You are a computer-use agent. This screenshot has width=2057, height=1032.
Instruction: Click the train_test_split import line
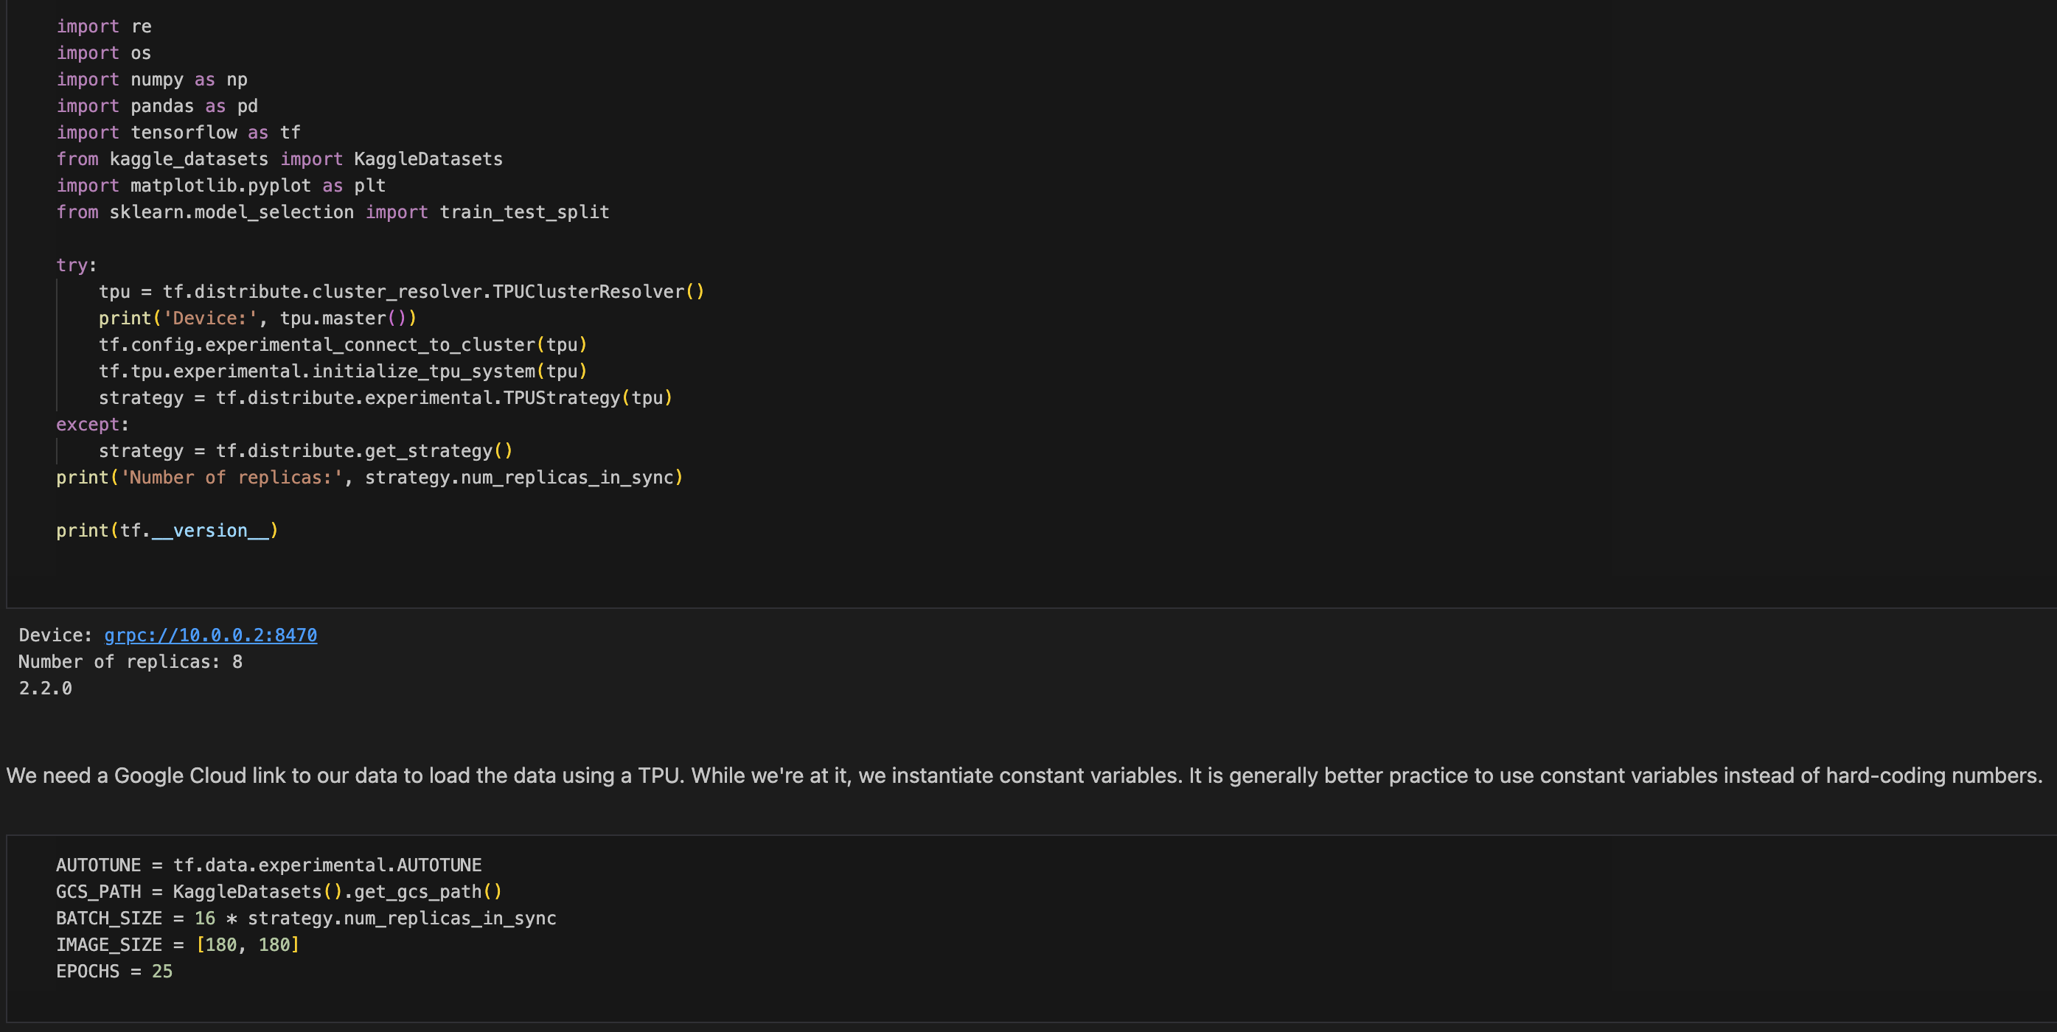coord(333,212)
